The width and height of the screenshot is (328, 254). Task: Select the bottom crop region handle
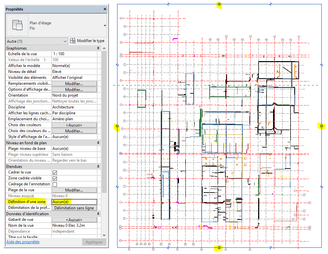[219, 247]
